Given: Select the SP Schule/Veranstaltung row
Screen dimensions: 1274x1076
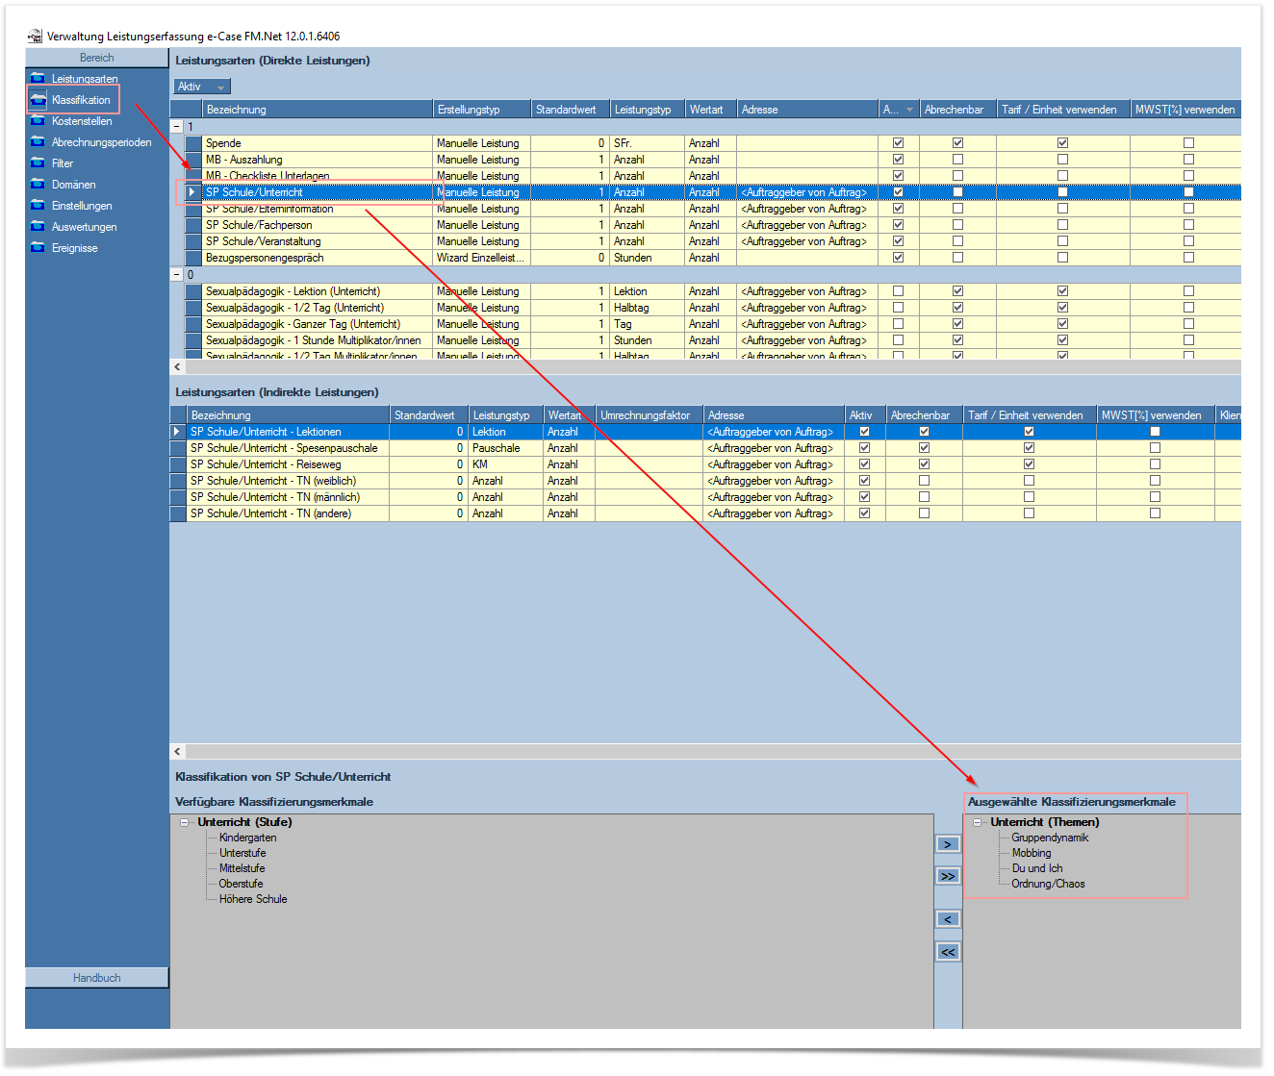Looking at the screenshot, I should [712, 241].
